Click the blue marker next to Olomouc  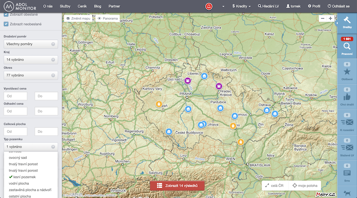(235, 116)
